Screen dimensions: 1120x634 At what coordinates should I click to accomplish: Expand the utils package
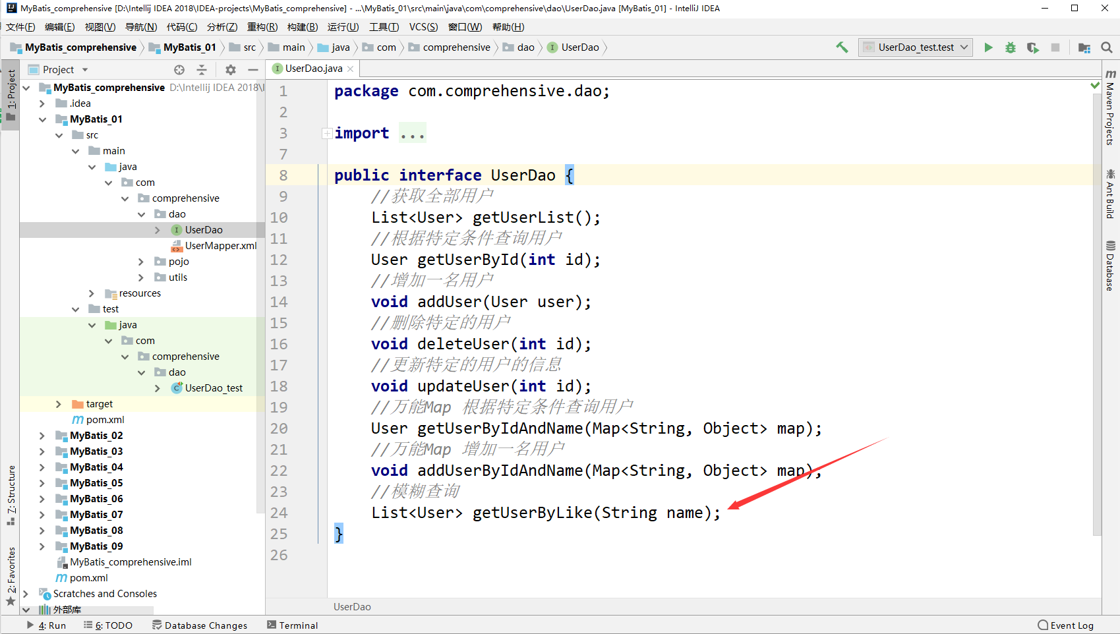[x=141, y=277]
